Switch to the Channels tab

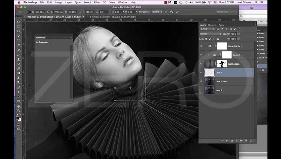click(212, 25)
